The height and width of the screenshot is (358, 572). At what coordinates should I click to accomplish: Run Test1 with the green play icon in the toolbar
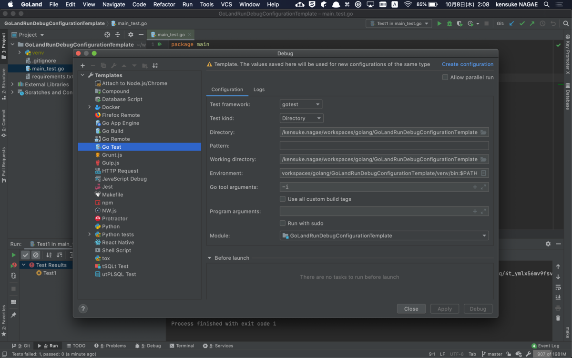[x=439, y=23]
